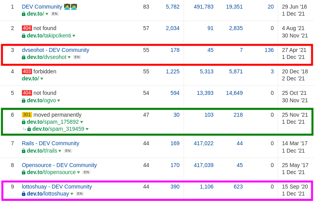Open the dev.to/takipcikenti URL

pyautogui.click(x=49, y=36)
